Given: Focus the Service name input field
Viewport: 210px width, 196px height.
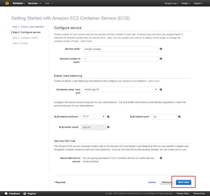Looking at the screenshot, I should (x=121, y=49).
